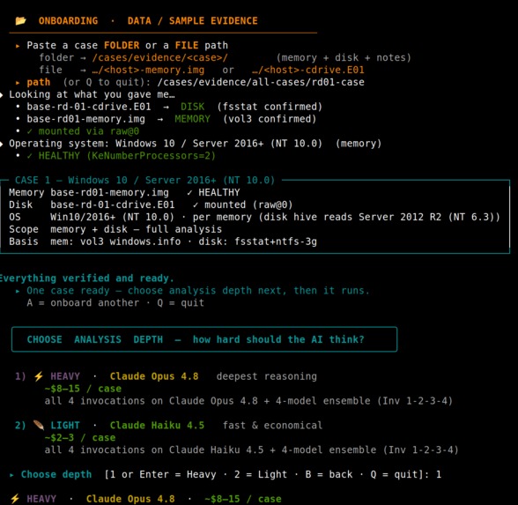518x505 pixels.
Task: Click 'deepest reasoning' description
Action: click(x=267, y=376)
